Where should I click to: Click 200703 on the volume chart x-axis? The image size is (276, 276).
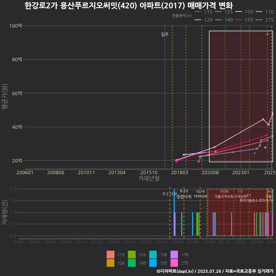(34, 242)
